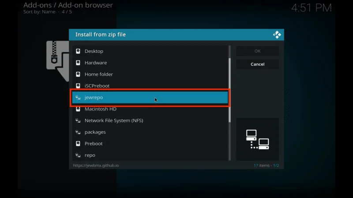Viewport: 353px width, 198px height.
Task: Click the network computers preview thumbnail
Action: coord(257,139)
